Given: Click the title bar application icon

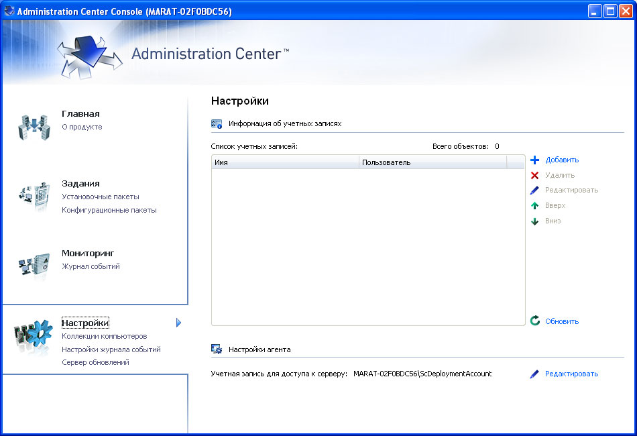Looking at the screenshot, I should click(9, 11).
